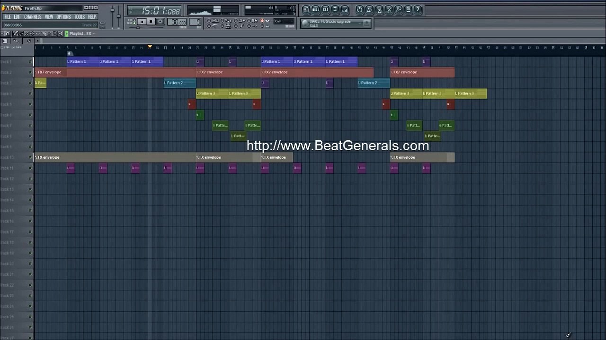Viewport: 606px width, 340px height.
Task: Select the slice tool in playlist toolbar
Action: tap(44, 34)
